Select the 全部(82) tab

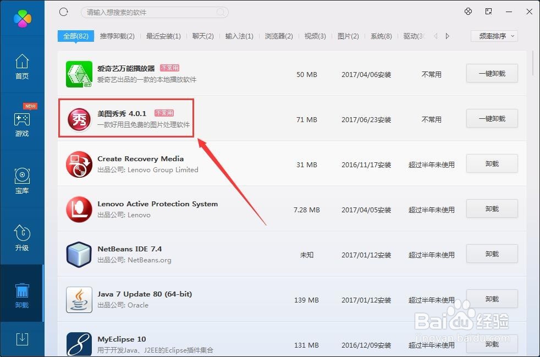76,36
